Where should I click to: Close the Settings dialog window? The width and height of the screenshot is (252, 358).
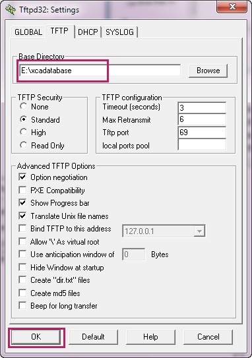(x=232, y=7)
